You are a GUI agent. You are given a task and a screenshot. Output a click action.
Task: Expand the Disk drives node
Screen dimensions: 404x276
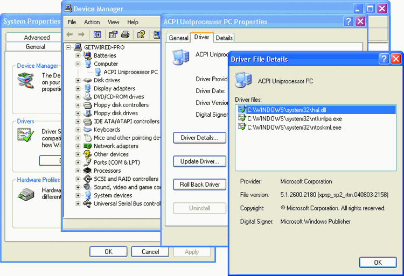(78, 80)
